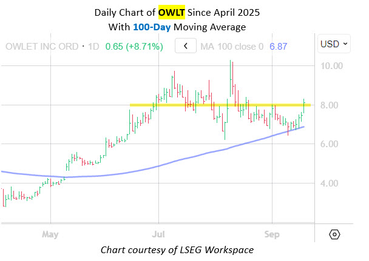The width and height of the screenshot is (369, 261).
Task: Click the 6.00 price axis label
Action: point(329,144)
